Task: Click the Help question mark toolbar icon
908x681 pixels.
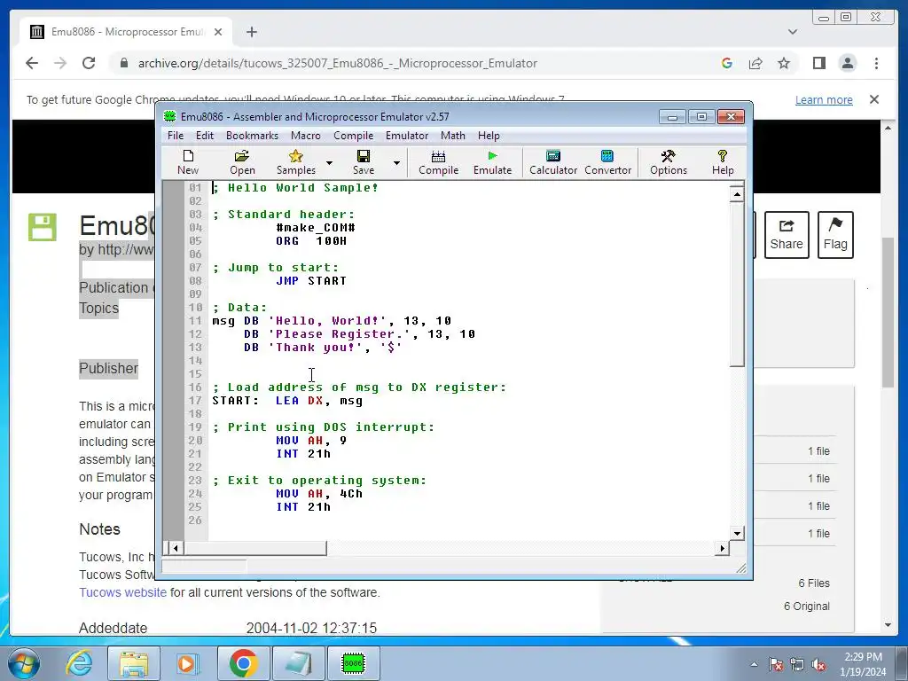Action: [722, 162]
